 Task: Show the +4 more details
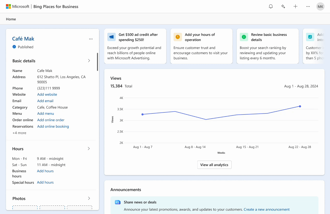point(19,133)
